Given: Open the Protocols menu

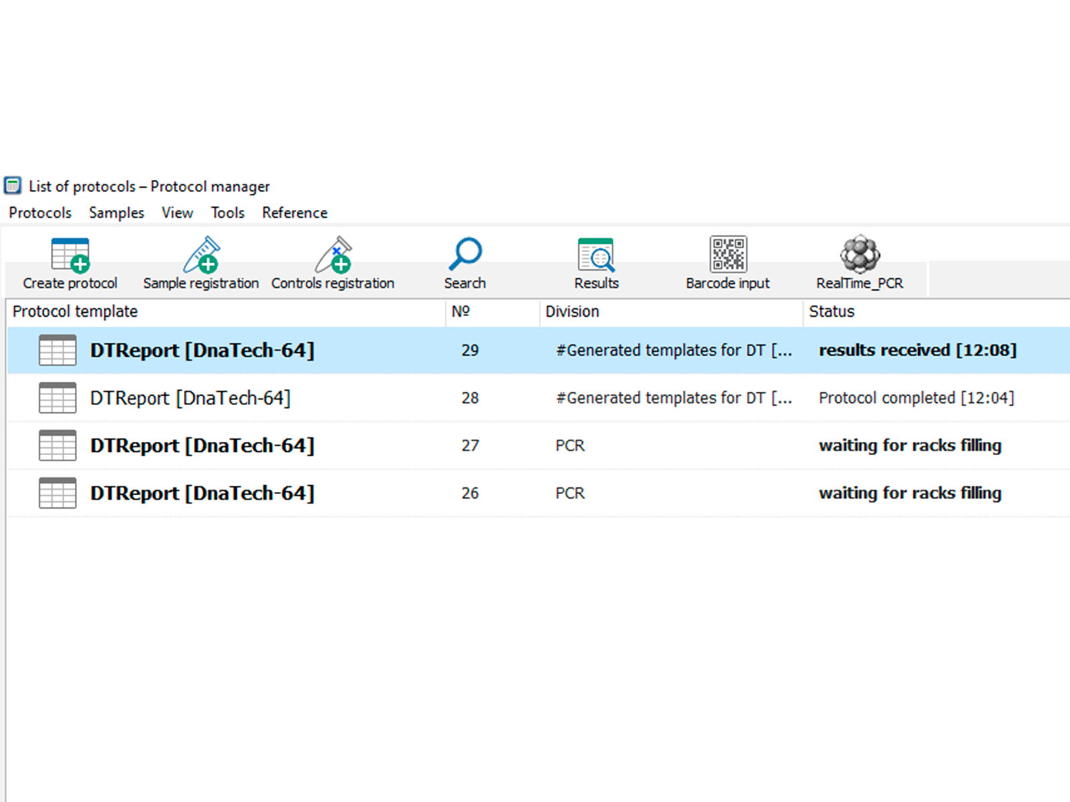Looking at the screenshot, I should coord(40,213).
